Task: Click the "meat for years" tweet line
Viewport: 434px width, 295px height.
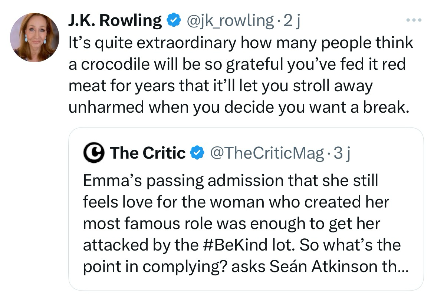Action: pyautogui.click(x=220, y=86)
